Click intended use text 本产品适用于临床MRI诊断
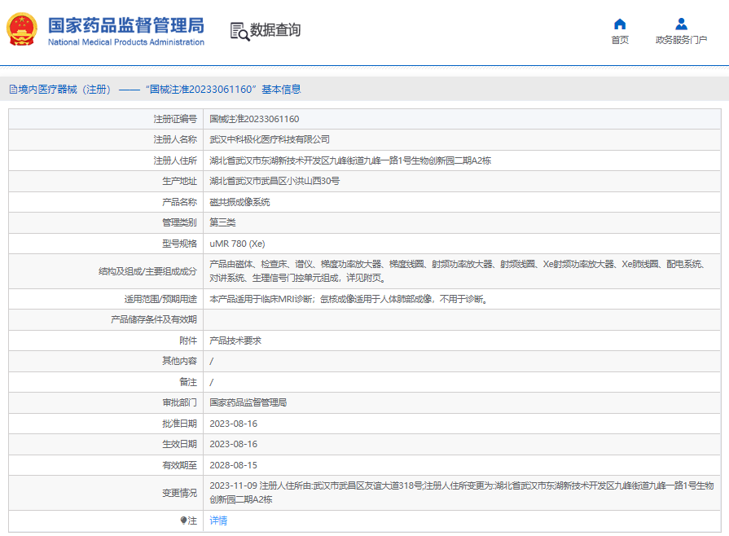This screenshot has height=536, width=729. [x=349, y=299]
